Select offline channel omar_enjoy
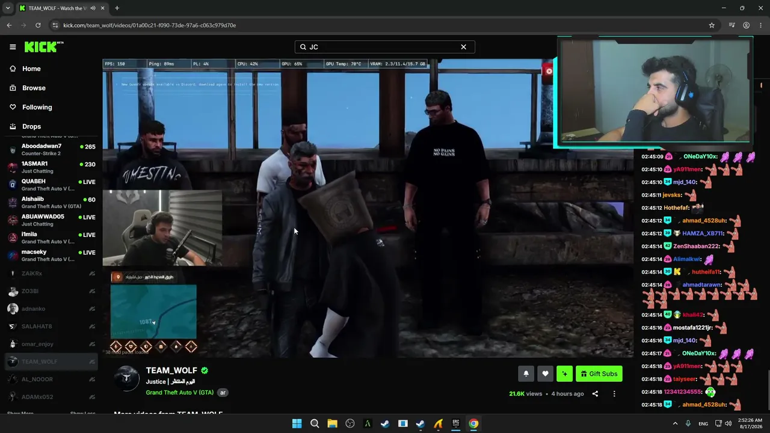The image size is (770, 433). coord(51,344)
